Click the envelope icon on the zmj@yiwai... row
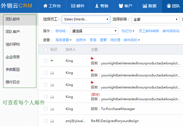Screen dimensions: 183x126 [x=52, y=121]
